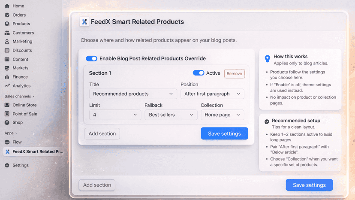Image resolution: width=355 pixels, height=200 pixels.
Task: Expand the Sales channels chevron
Action: coord(33,97)
